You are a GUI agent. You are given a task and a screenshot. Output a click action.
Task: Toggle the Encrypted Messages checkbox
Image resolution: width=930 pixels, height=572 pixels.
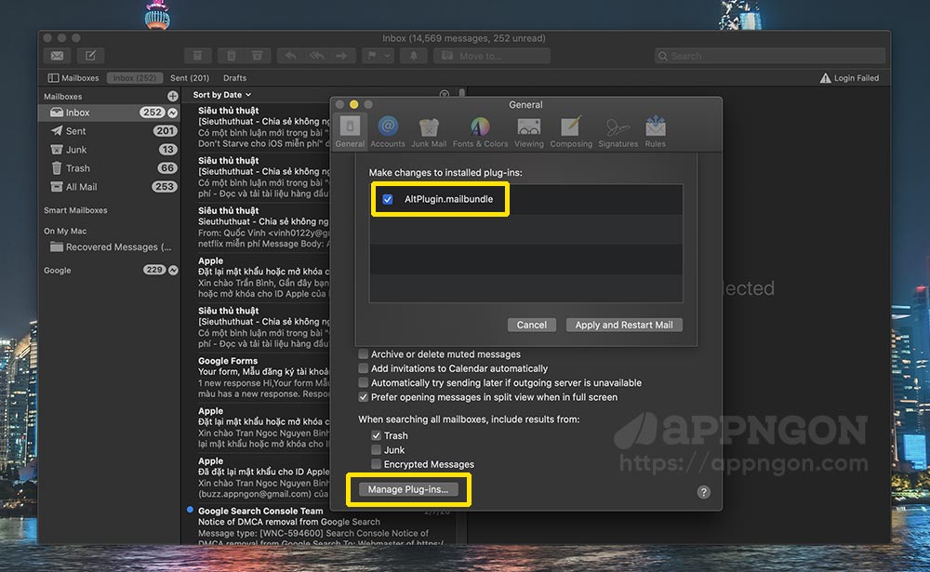click(x=376, y=464)
